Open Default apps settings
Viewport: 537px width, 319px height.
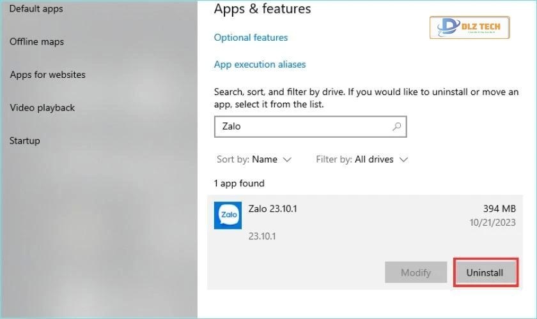[x=36, y=8]
